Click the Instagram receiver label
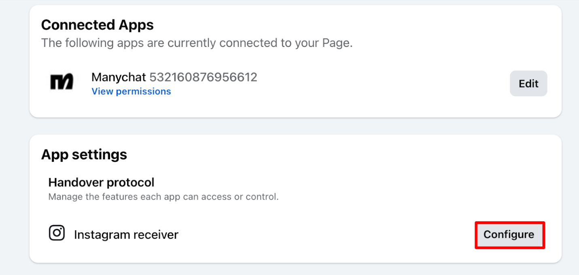This screenshot has height=275, width=579. 126,235
